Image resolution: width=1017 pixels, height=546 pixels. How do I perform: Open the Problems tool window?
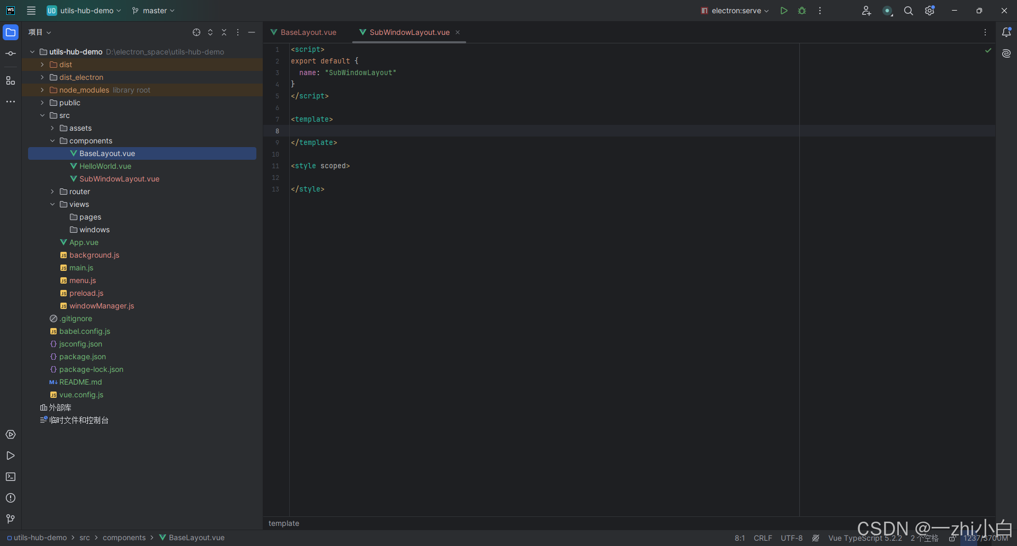tap(11, 498)
